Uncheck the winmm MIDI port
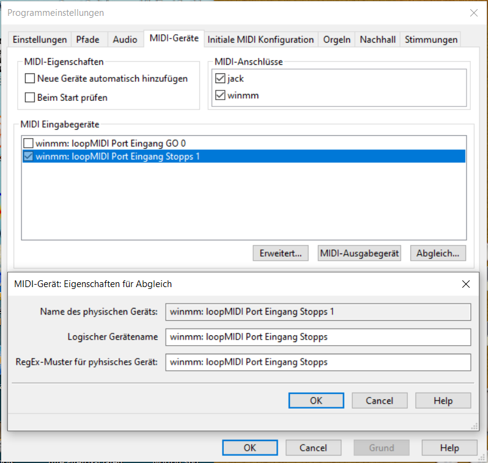This screenshot has height=463, width=488. (220, 95)
